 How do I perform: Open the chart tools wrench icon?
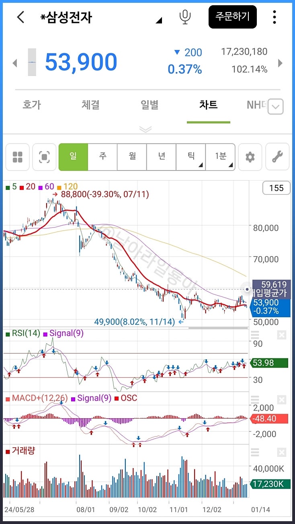click(277, 157)
